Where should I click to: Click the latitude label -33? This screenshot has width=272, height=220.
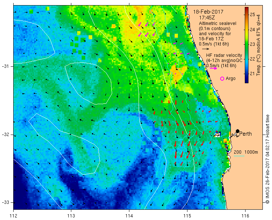[x=6, y=202]
